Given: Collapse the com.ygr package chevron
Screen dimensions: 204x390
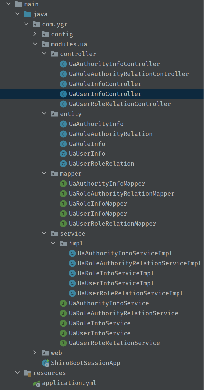Looking at the screenshot, I should click(26, 24).
